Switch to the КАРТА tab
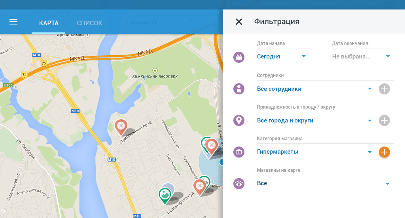This screenshot has height=218, width=405. [x=49, y=23]
